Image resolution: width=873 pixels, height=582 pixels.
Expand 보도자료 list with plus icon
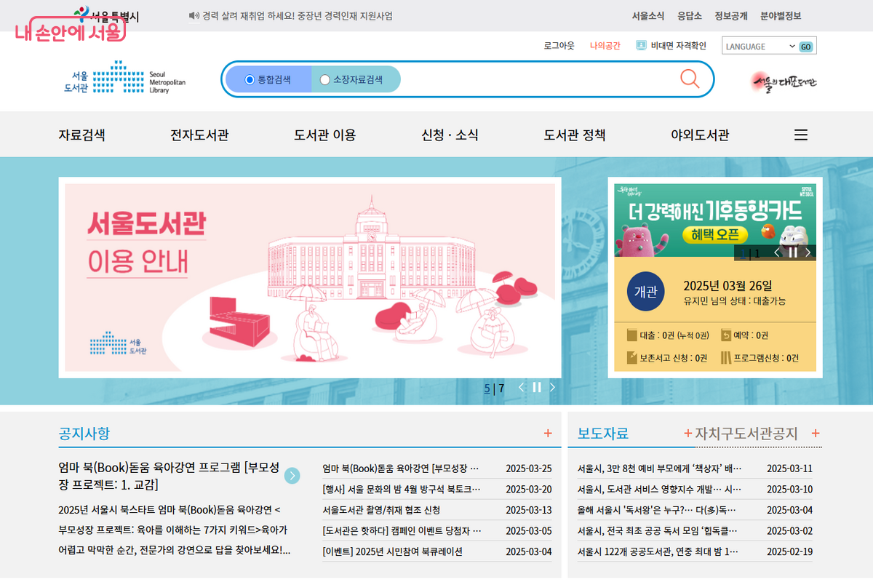point(687,434)
